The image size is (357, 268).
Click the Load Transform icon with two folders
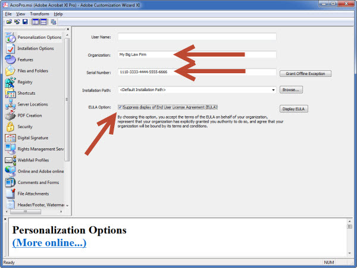tap(17, 22)
